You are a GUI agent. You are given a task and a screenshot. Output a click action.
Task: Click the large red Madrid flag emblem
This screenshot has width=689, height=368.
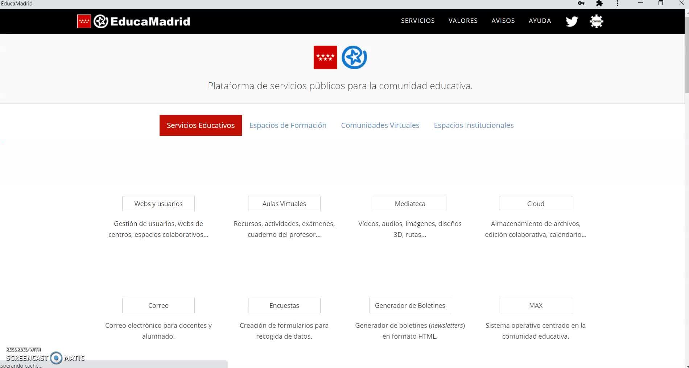click(x=325, y=57)
